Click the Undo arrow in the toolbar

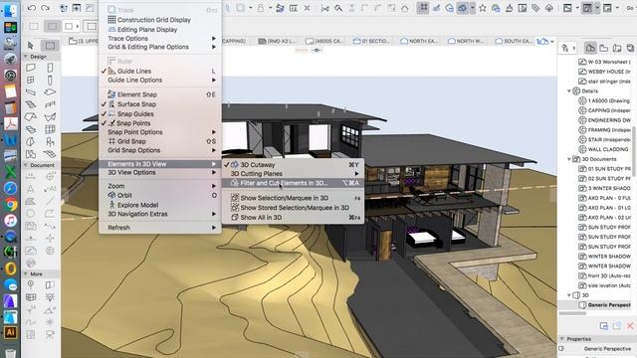tap(32, 8)
